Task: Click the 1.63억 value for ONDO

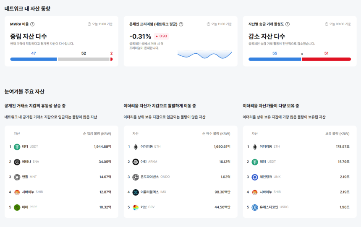Action: (x=225, y=177)
